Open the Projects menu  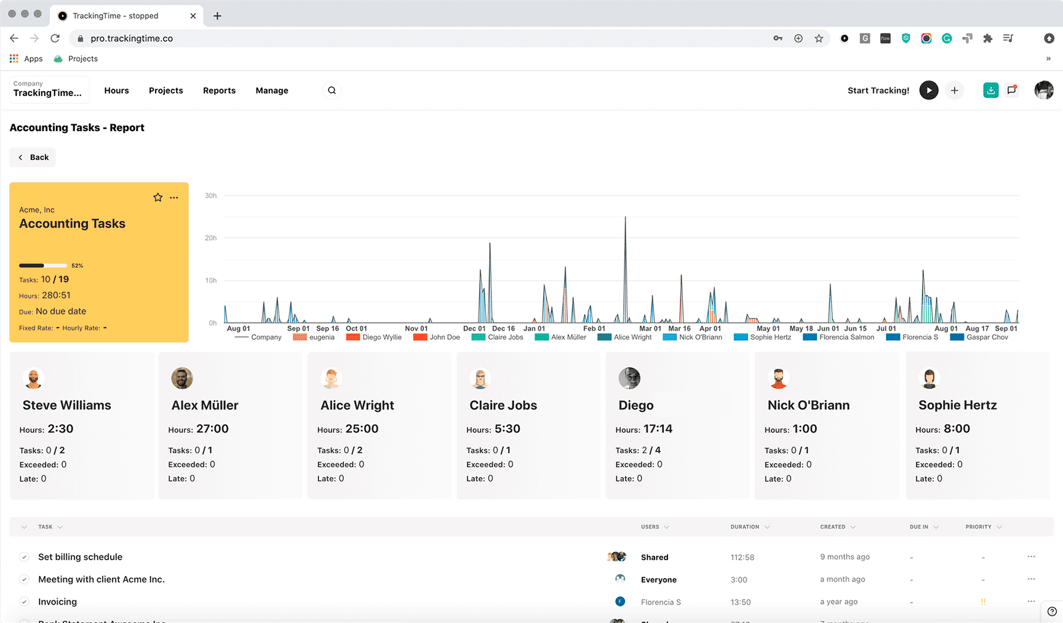tap(166, 90)
